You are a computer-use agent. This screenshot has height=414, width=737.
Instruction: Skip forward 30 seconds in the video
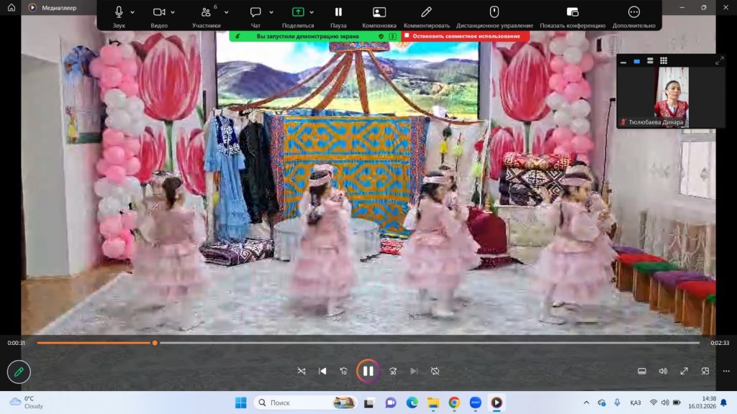pos(392,371)
